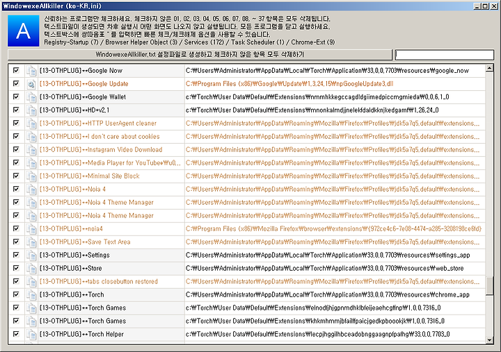Toggle the Torch Helper checkbox

pyautogui.click(x=16, y=334)
